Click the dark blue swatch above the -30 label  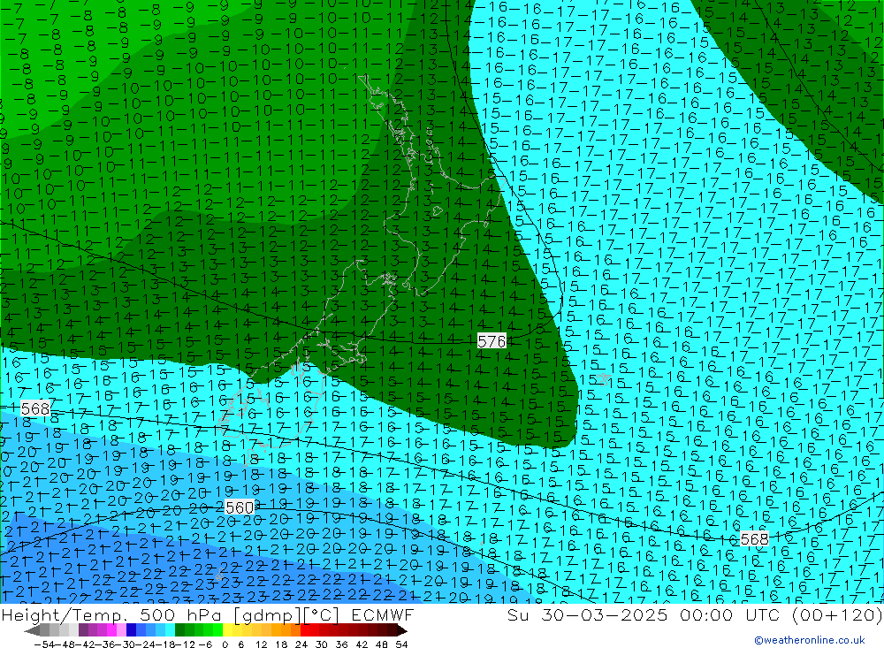pyautogui.click(x=131, y=630)
